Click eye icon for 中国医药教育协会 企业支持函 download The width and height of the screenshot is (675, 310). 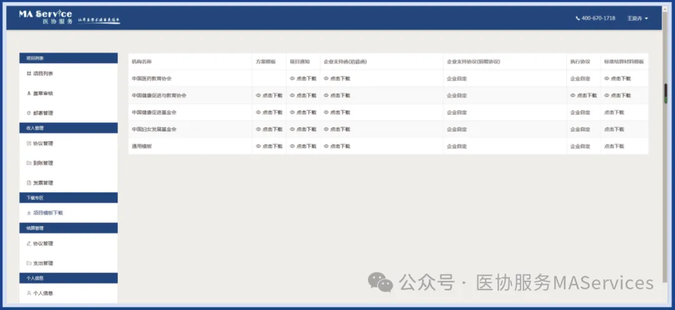pos(326,79)
